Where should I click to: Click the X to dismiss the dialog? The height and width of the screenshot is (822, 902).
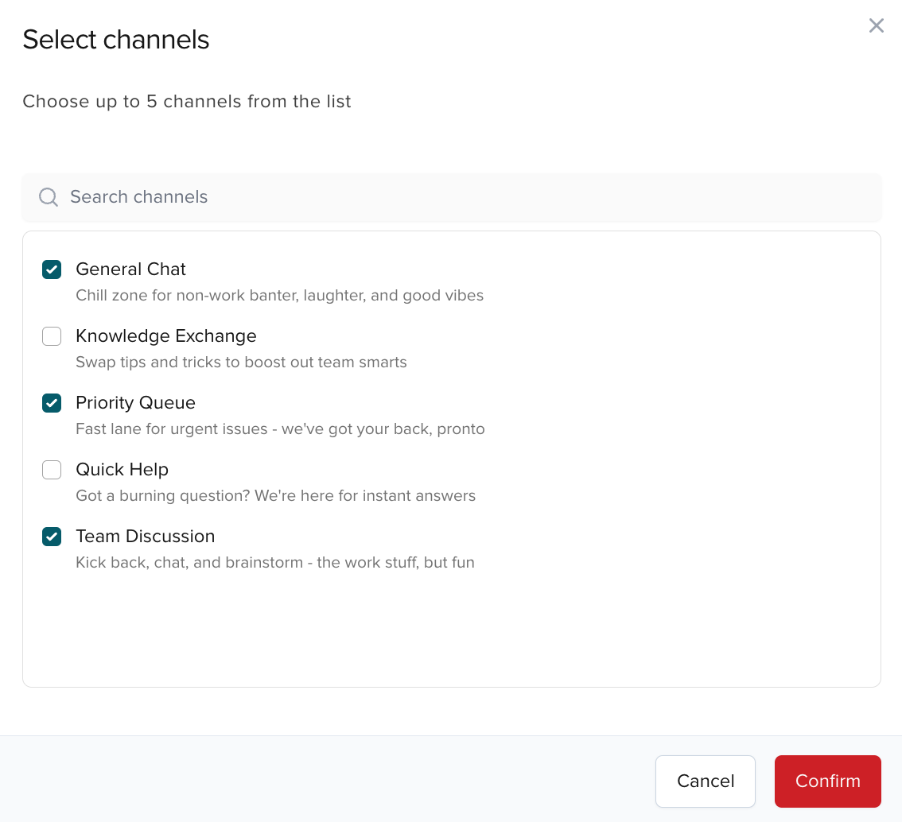[x=876, y=25]
